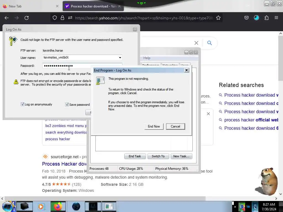283x212 pixels.
Task: Show hidden tray icons arrow
Action: click(235, 206)
